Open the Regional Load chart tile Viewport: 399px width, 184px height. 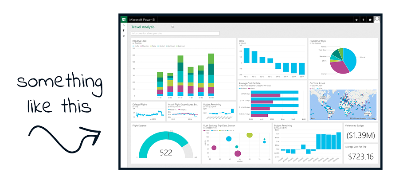[184, 69]
